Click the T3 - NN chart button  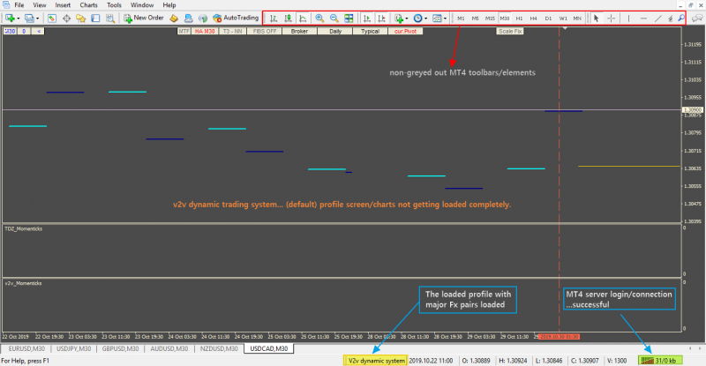tap(233, 32)
